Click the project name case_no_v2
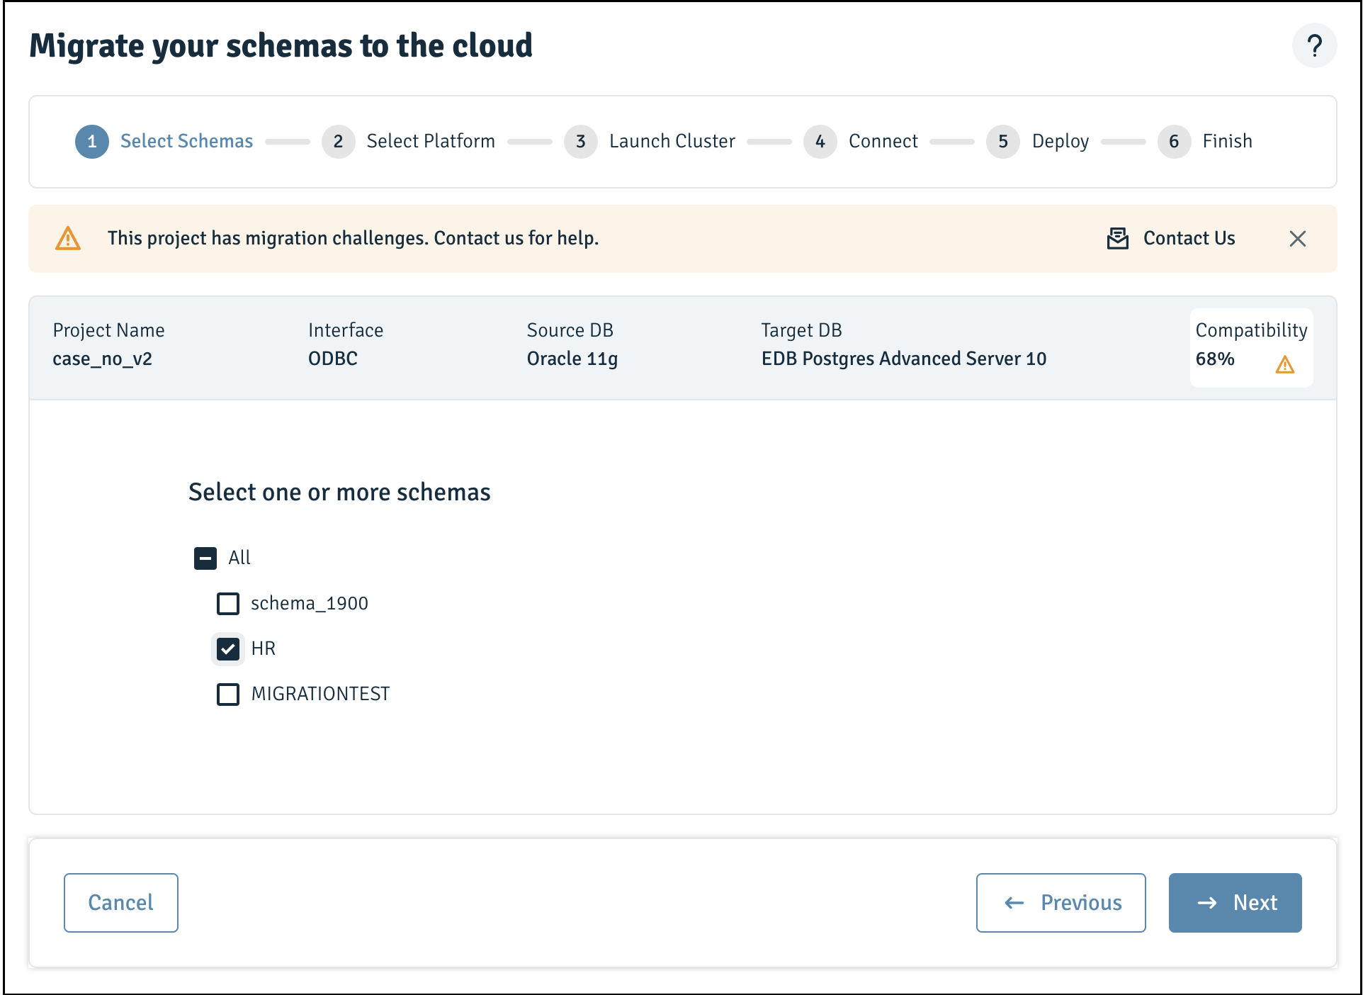Screen dimensions: 1363x995 coord(102,359)
